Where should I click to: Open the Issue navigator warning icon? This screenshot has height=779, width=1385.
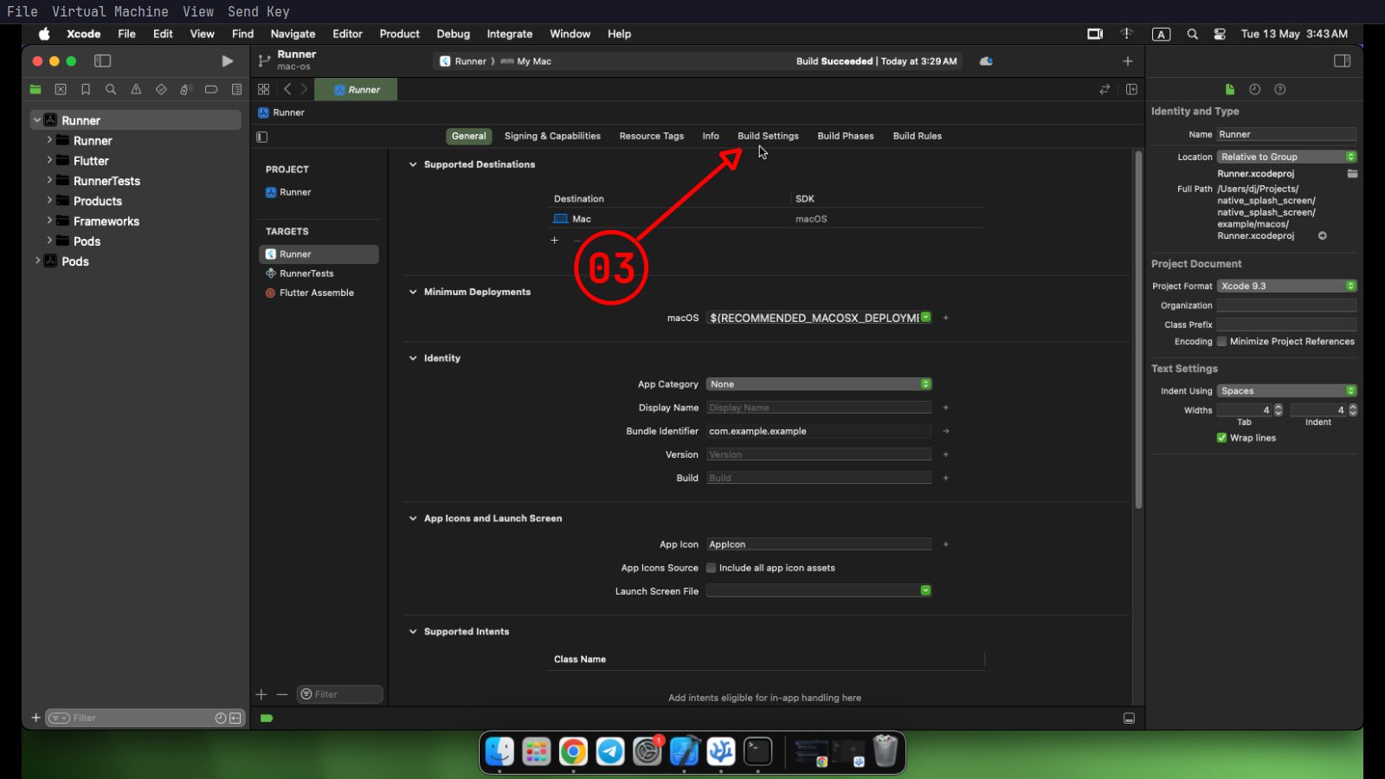[136, 89]
